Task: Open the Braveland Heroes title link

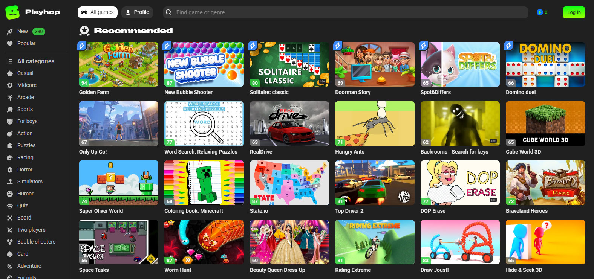Action: tap(527, 211)
